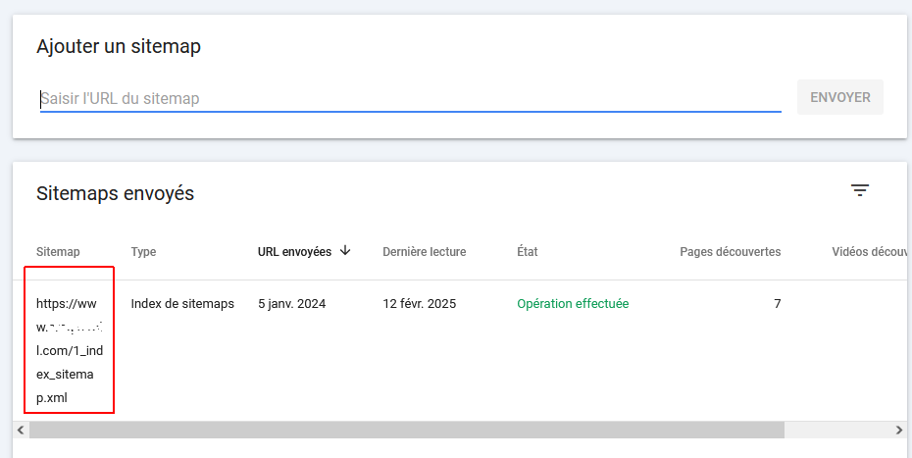The width and height of the screenshot is (912, 458).
Task: Click the discovered pages count 7
Action: (777, 304)
